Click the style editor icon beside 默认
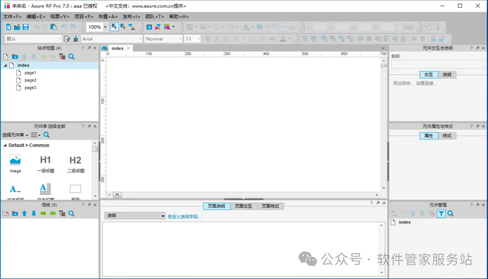Viewport: 488px width, 279px height. pos(67,38)
